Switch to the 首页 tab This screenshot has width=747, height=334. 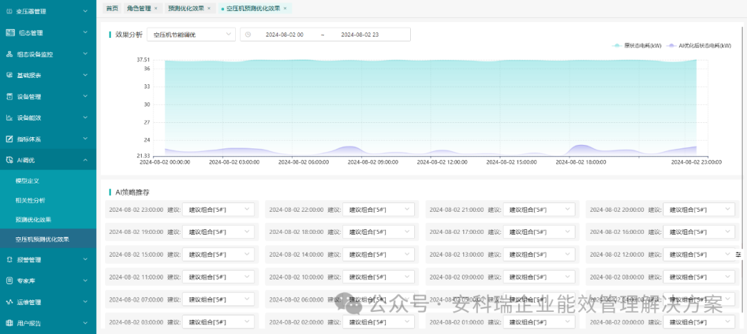112,8
